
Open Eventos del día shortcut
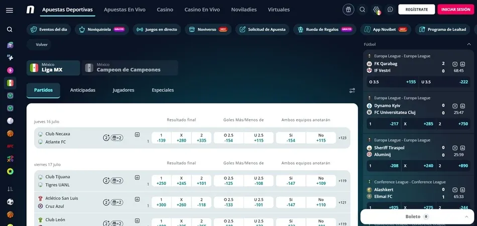[49, 30]
